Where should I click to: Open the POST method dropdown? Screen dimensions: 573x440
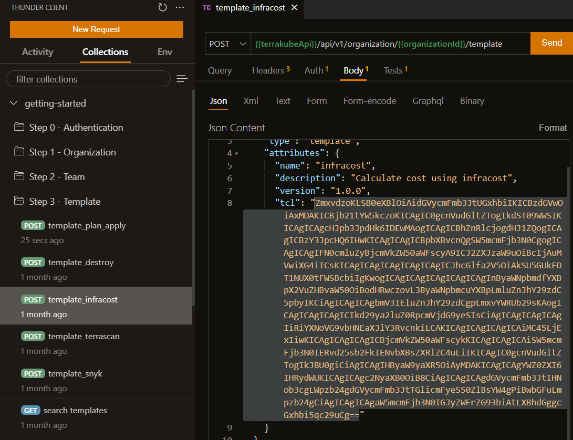coord(227,44)
